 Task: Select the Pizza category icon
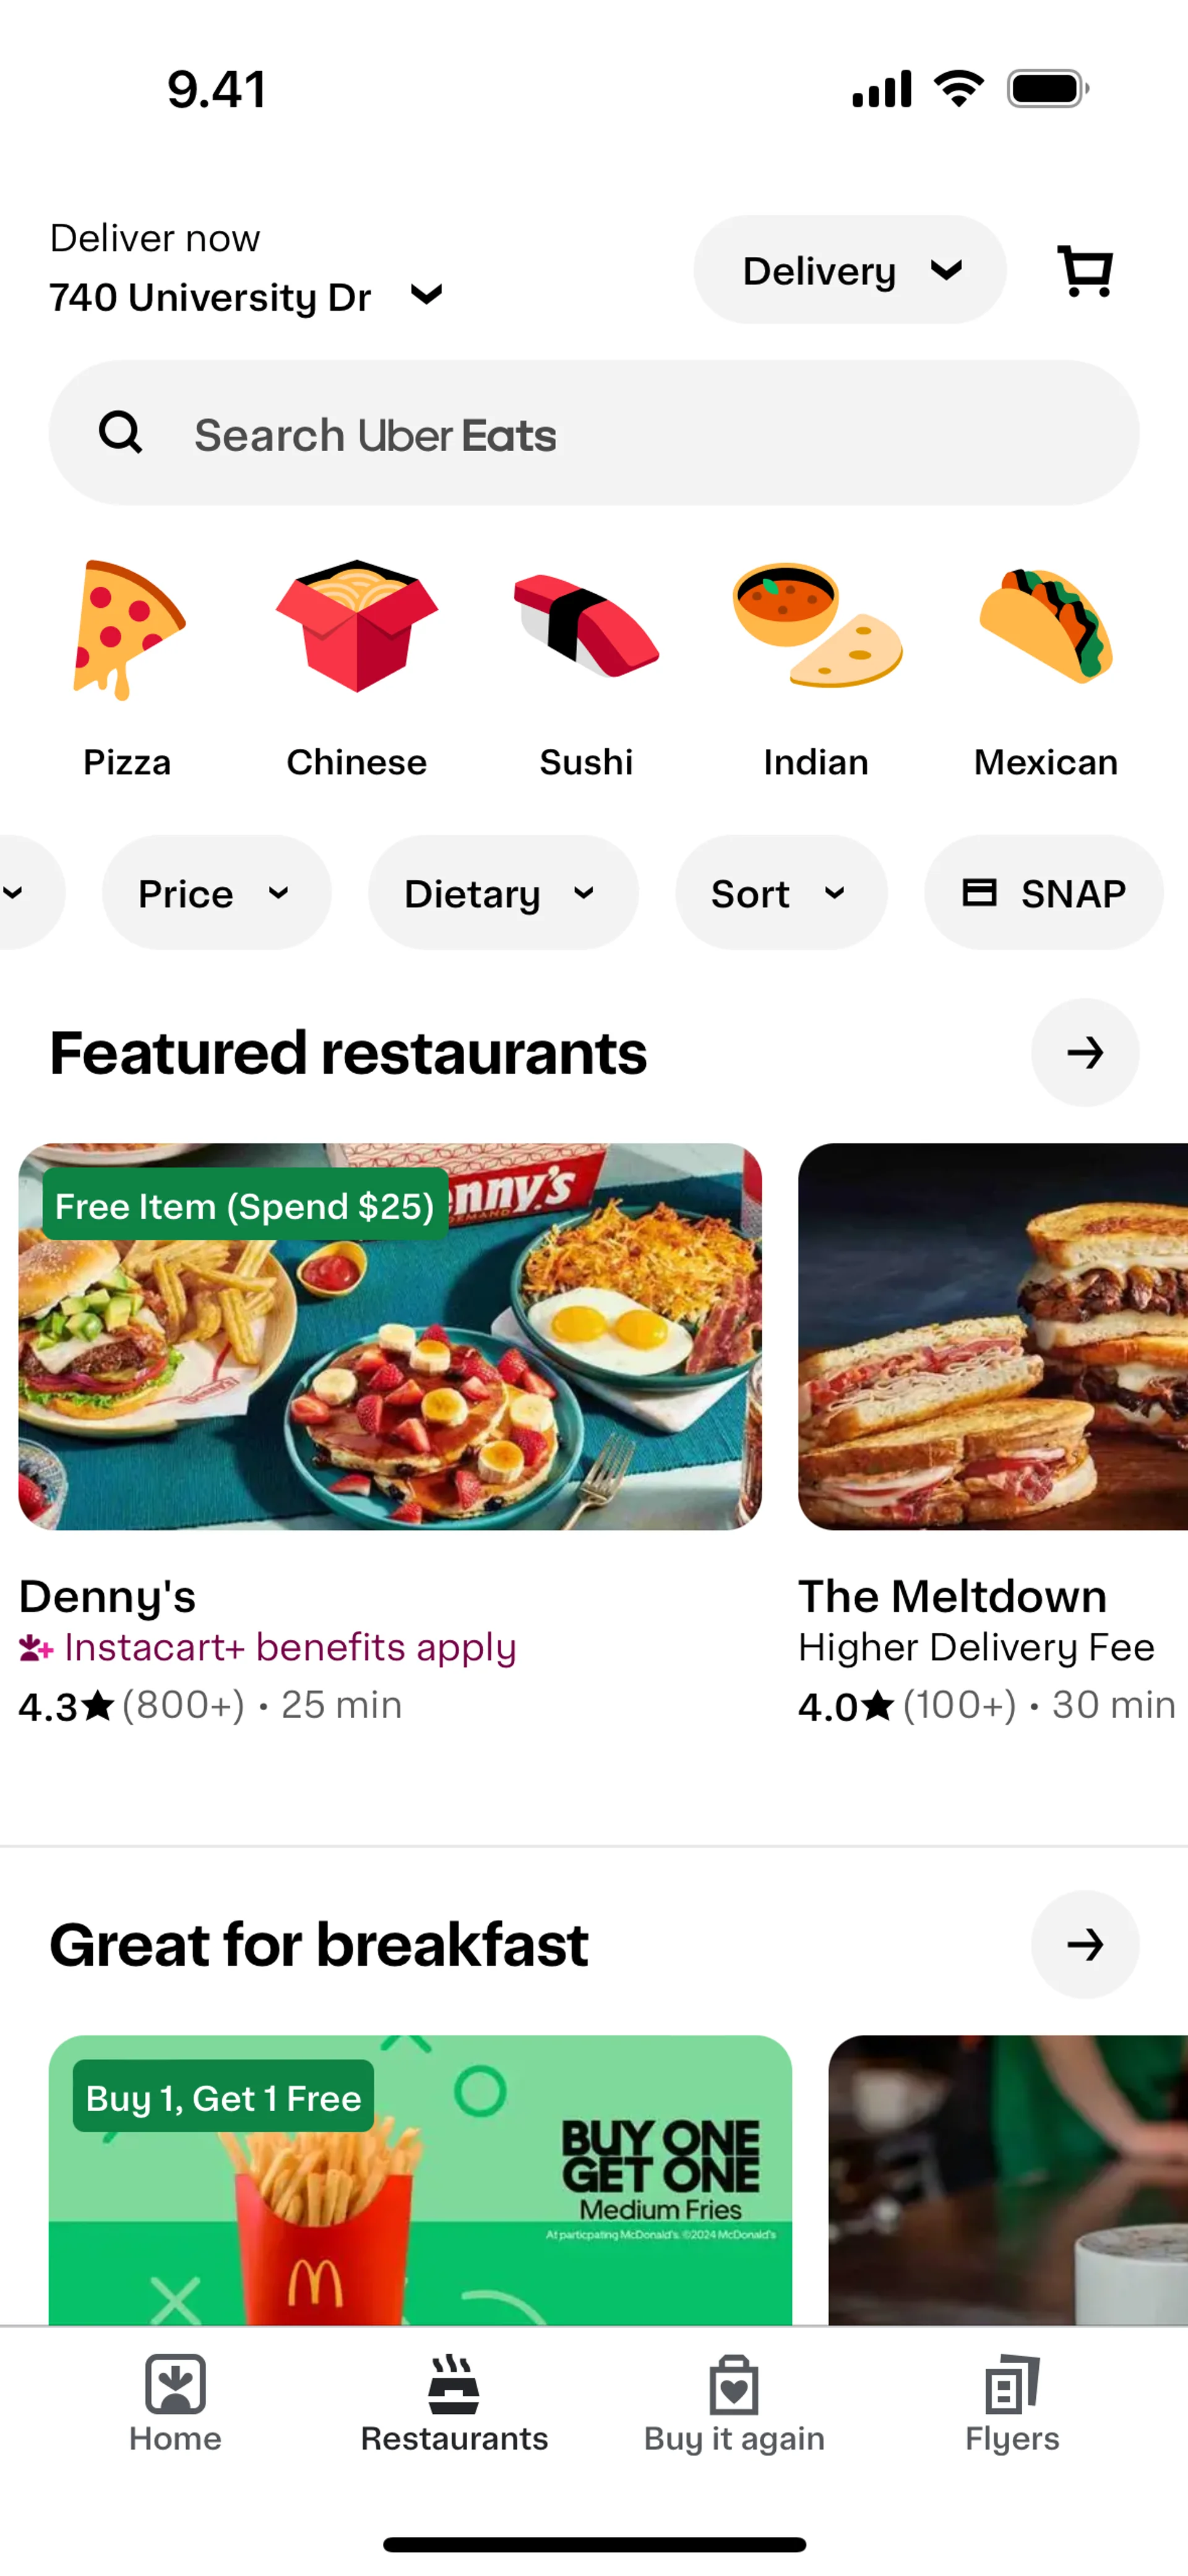[x=127, y=630]
